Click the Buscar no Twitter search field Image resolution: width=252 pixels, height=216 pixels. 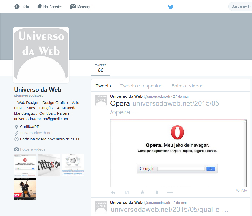tap(242, 6)
